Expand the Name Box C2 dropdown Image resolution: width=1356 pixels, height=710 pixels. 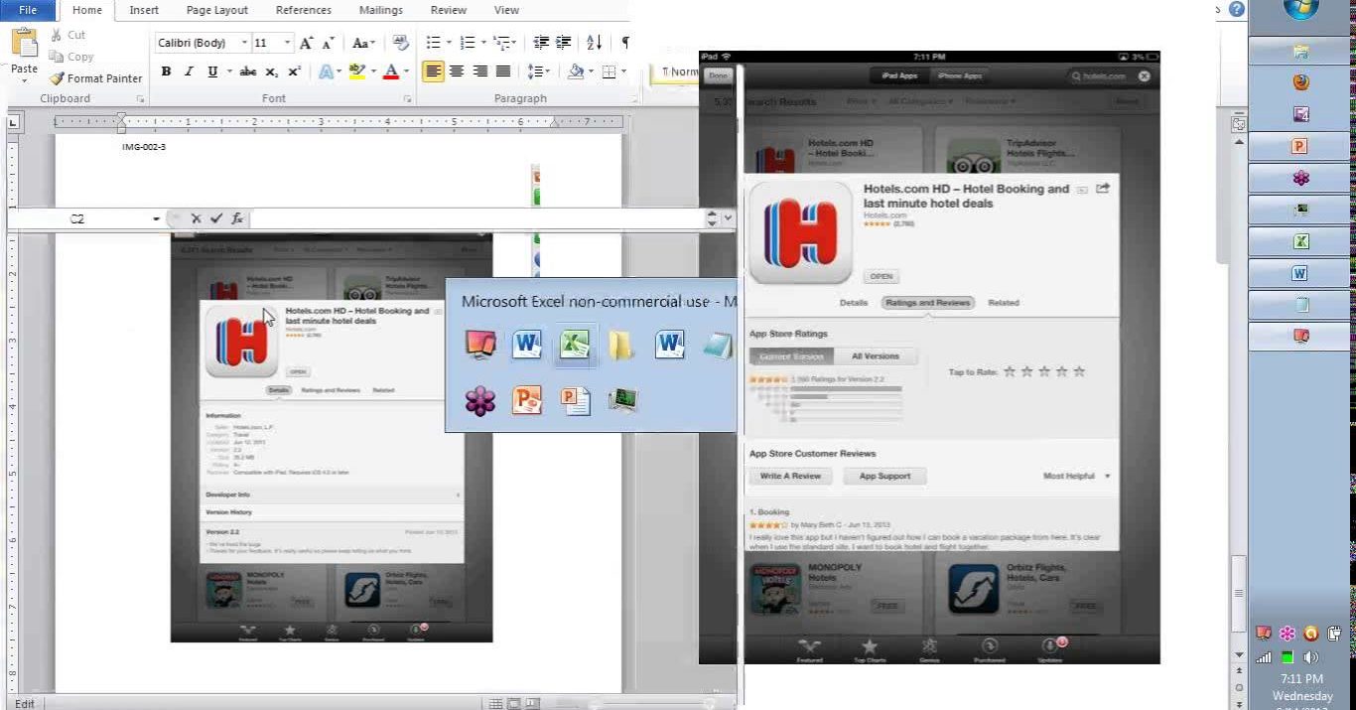(156, 218)
